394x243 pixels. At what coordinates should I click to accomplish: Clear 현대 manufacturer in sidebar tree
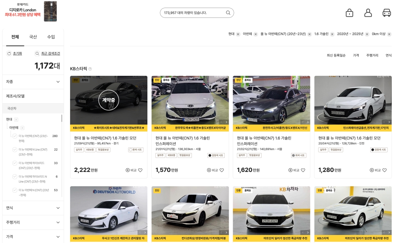click(16, 119)
